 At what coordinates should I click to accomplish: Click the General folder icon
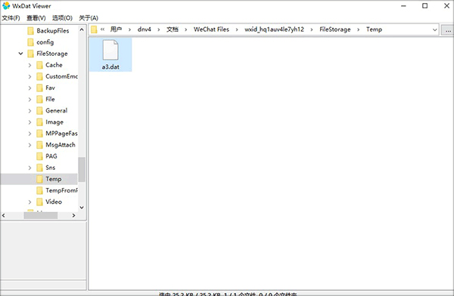pos(39,111)
